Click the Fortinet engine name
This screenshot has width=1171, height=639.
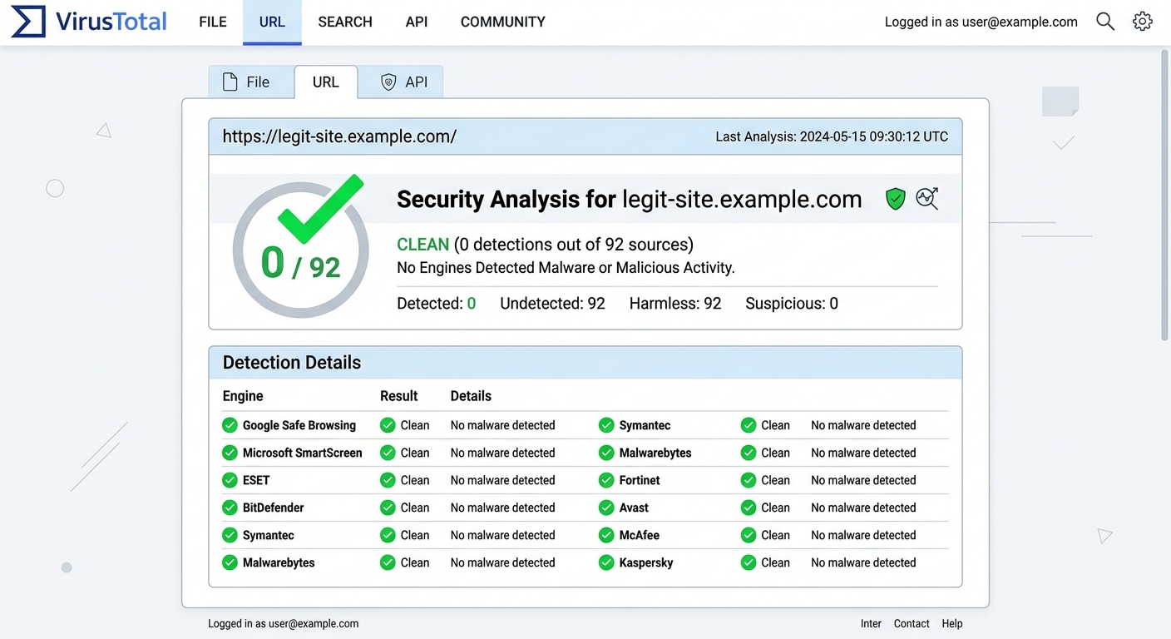coord(640,480)
